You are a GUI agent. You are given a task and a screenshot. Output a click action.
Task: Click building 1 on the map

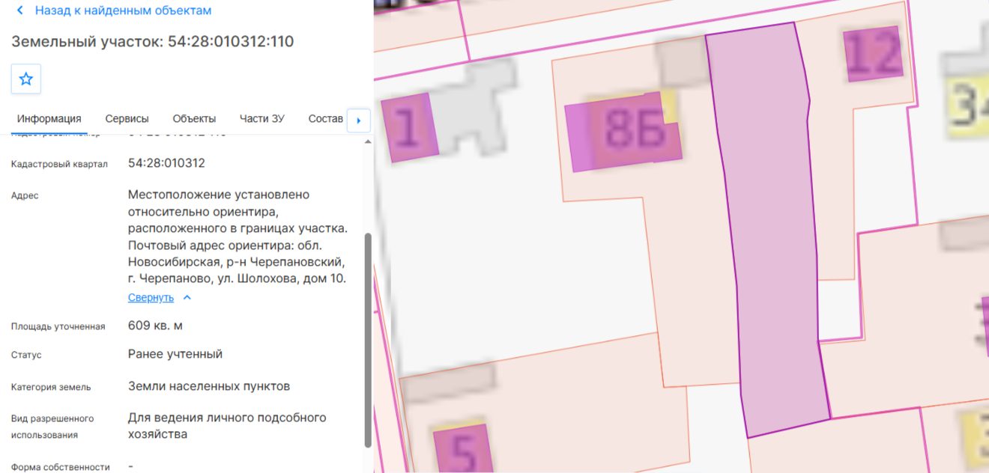(408, 128)
